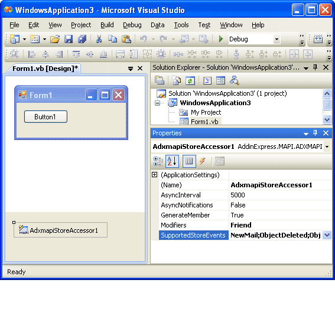Open the Build menu
This screenshot has height=335, width=335.
tap(107, 25)
